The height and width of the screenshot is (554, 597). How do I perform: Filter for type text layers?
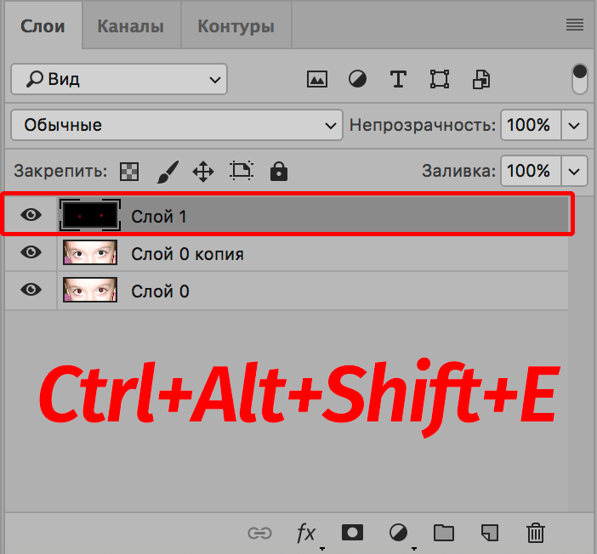click(x=398, y=80)
